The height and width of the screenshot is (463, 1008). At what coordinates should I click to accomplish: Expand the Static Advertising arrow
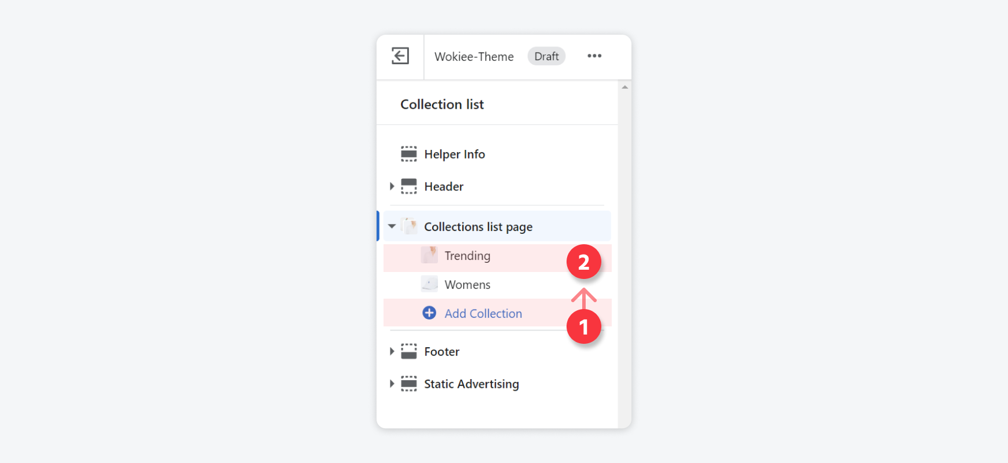click(392, 384)
